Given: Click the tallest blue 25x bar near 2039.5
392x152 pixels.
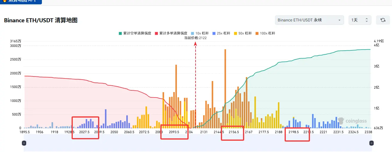Looking at the screenshot, I should tap(106, 118).
